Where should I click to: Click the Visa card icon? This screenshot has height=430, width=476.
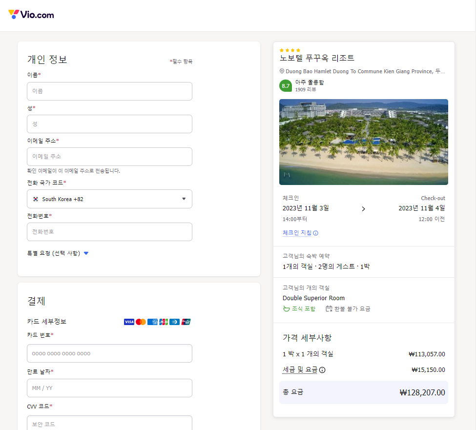[x=129, y=322]
